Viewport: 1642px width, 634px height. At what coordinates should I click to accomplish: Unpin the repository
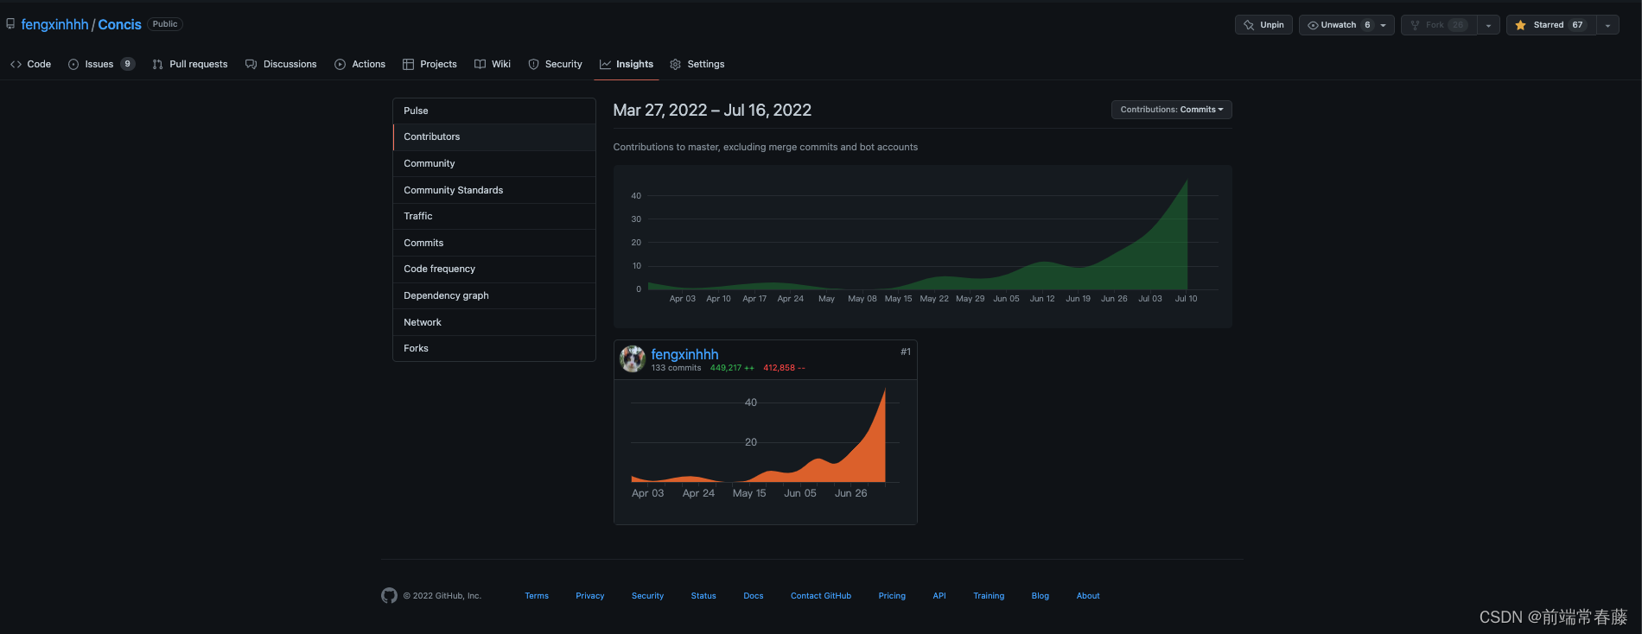coord(1263,25)
